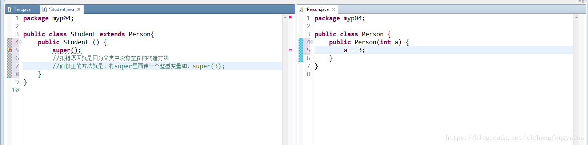Click 'package myp04;' in Student.java
This screenshot has height=145, width=588.
[x=48, y=18]
